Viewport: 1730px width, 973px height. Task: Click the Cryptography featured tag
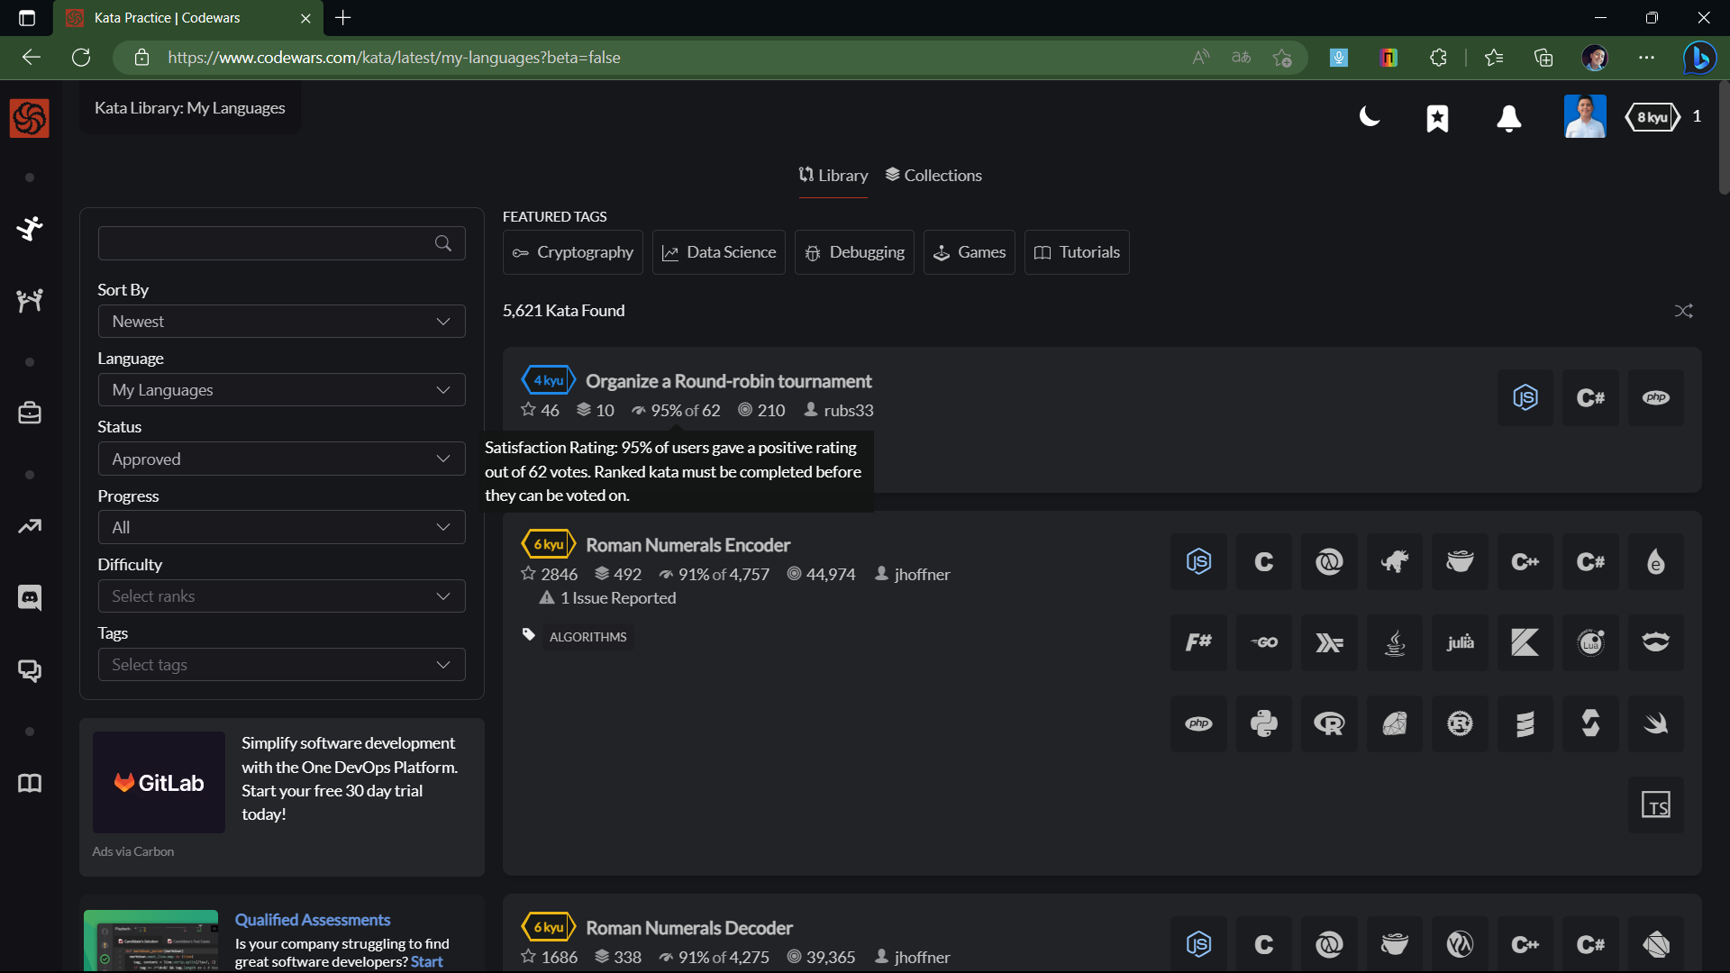pos(573,252)
